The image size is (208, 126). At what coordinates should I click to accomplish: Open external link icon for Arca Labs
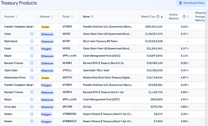[32, 107]
